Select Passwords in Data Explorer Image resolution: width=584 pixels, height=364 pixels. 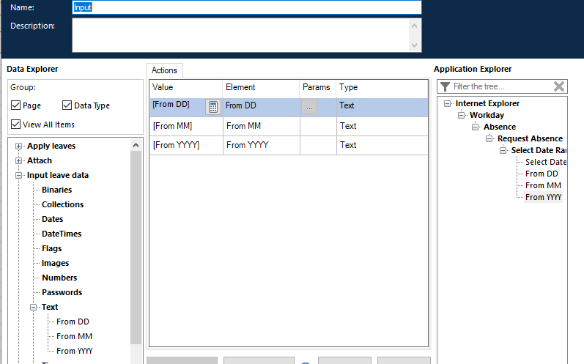[62, 292]
